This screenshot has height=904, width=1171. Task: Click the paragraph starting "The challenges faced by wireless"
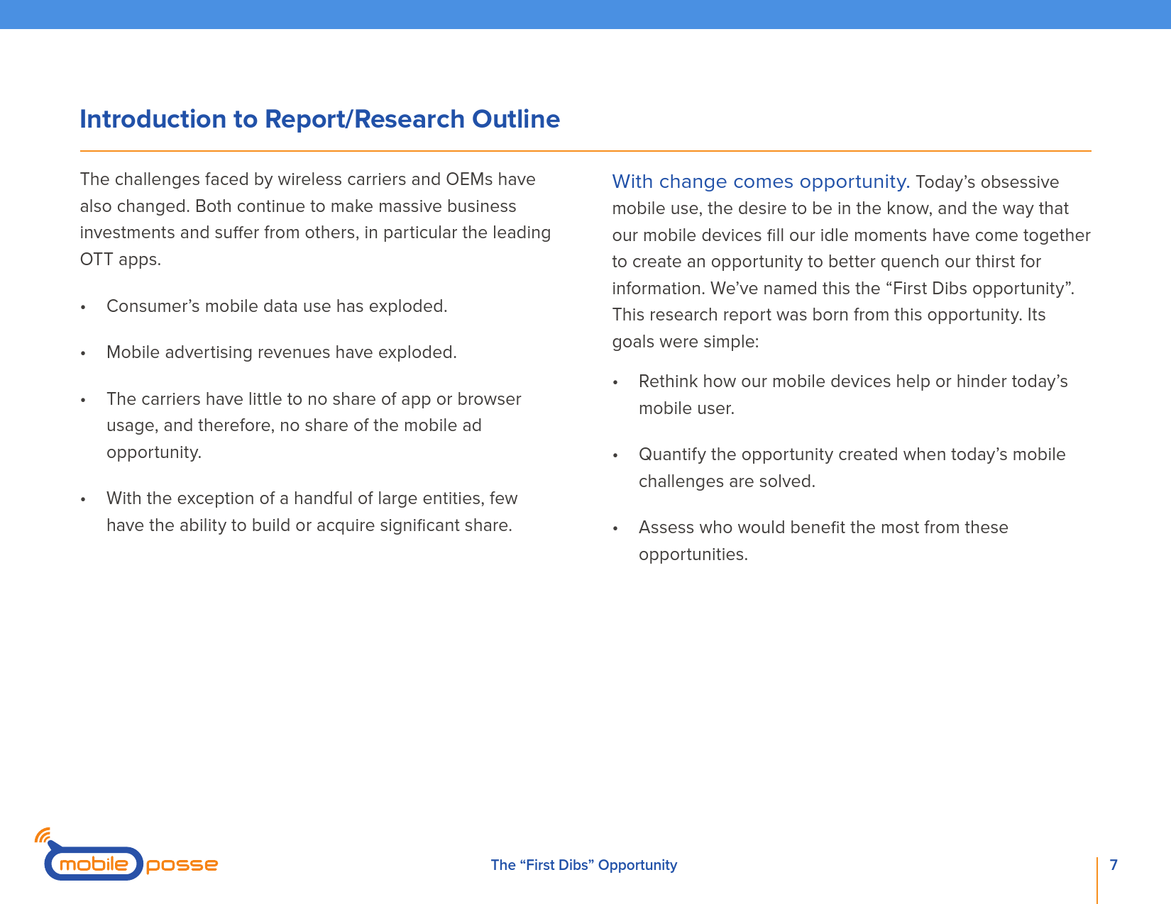315,219
